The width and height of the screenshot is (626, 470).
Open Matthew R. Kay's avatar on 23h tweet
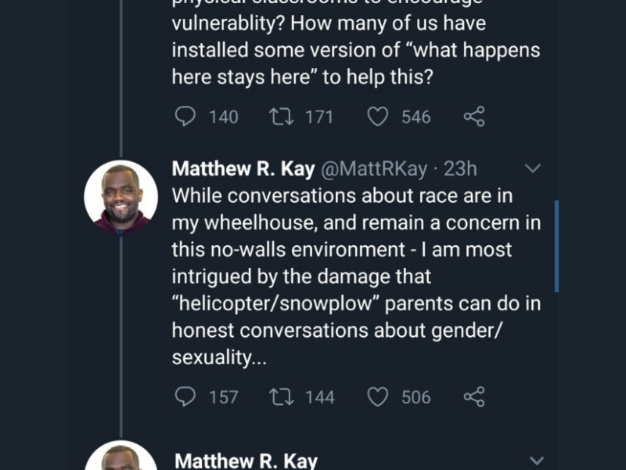coord(121,197)
